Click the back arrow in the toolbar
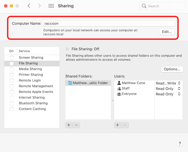 pyautogui.click(x=29, y=6)
